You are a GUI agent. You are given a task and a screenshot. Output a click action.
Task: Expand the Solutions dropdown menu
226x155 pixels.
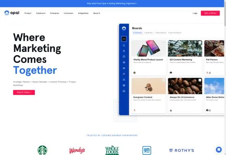41,13
